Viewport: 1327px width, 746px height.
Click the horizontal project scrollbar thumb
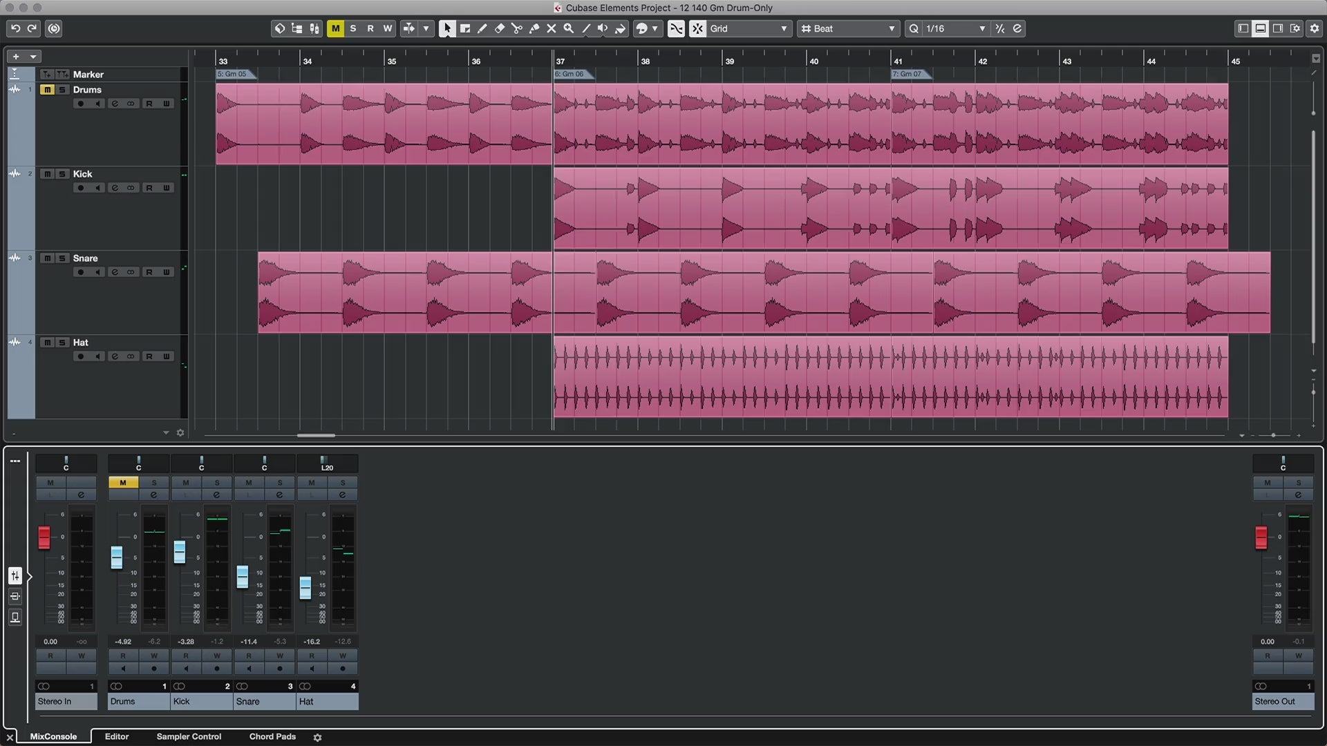tap(316, 435)
